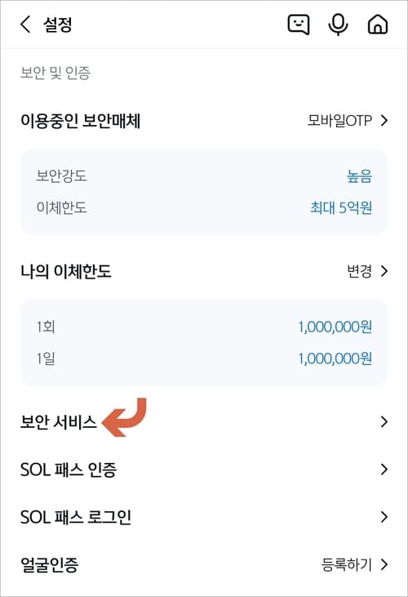408x597 pixels.
Task: Go back using the left arrow icon
Action: click(x=25, y=25)
